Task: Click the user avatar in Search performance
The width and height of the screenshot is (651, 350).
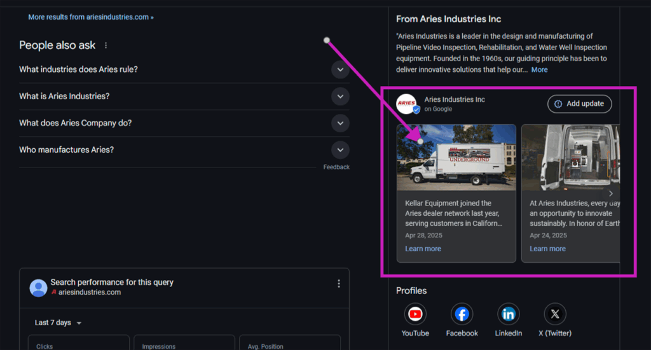Action: click(38, 288)
